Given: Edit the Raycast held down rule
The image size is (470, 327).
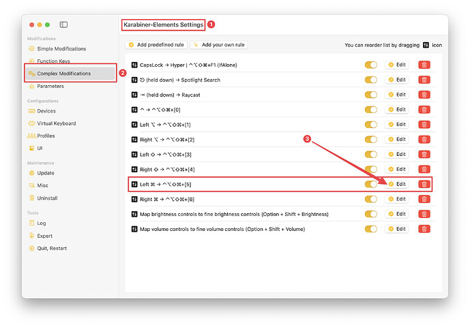Looking at the screenshot, I should (x=397, y=95).
